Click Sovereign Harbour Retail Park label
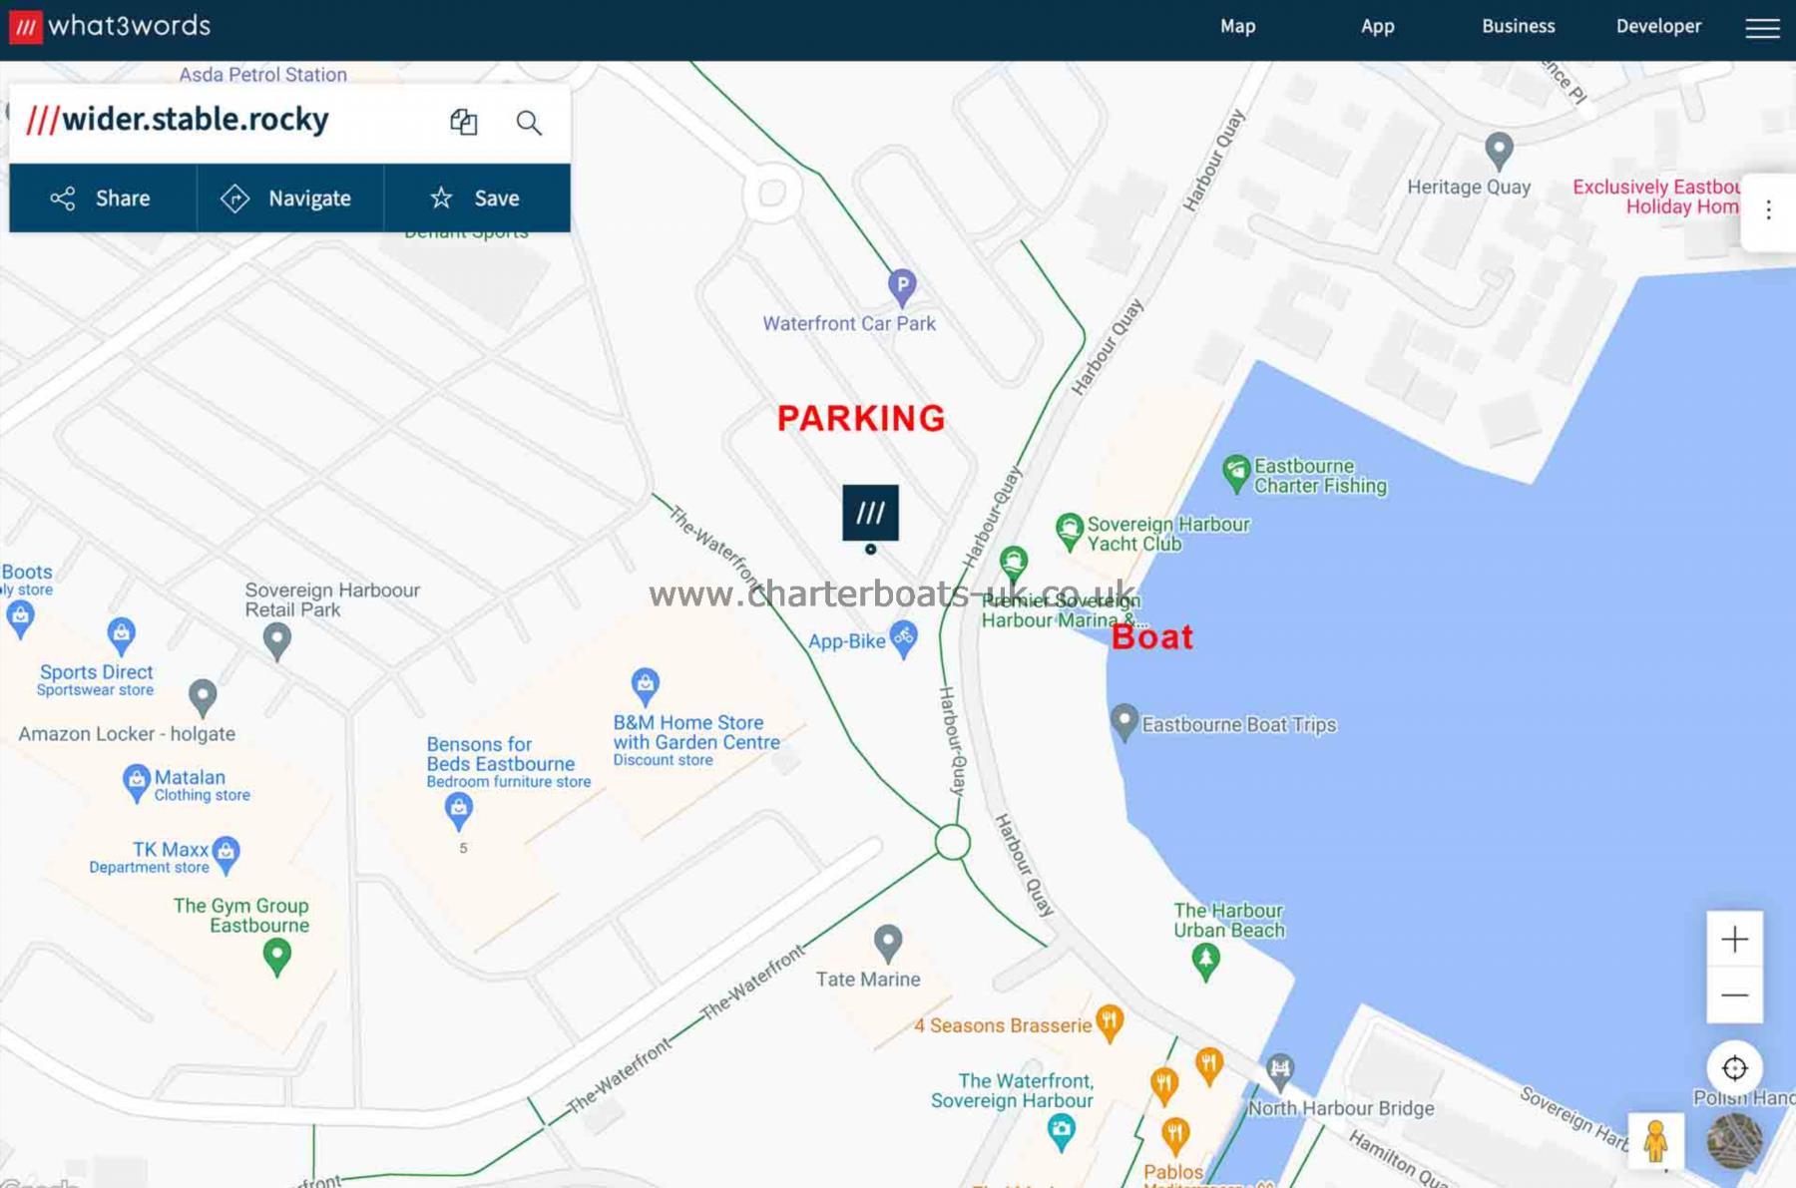Viewport: 1796px width, 1188px height. point(332,599)
